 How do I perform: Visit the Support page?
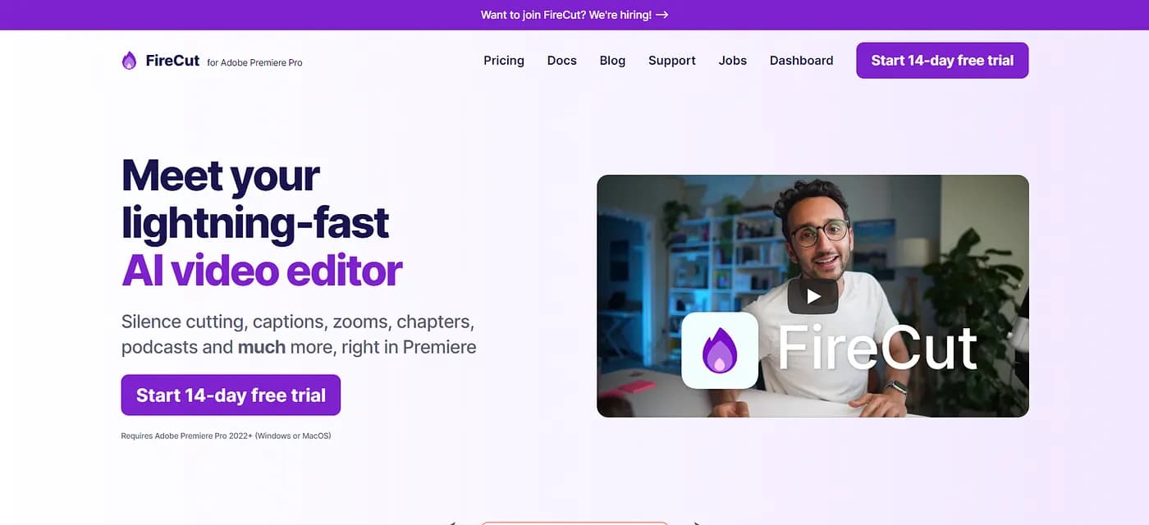click(672, 61)
